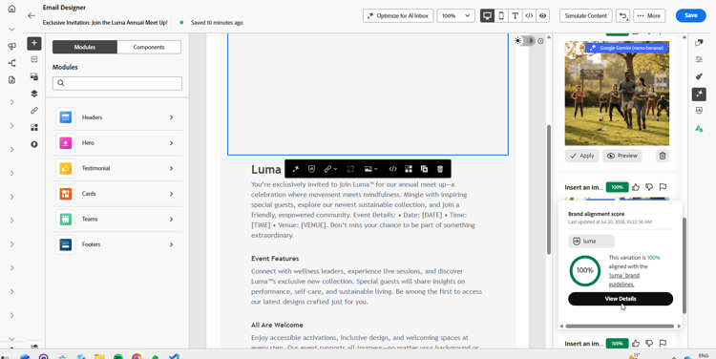
Task: Open the navigation tree layers icon
Action: pyautogui.click(x=34, y=94)
